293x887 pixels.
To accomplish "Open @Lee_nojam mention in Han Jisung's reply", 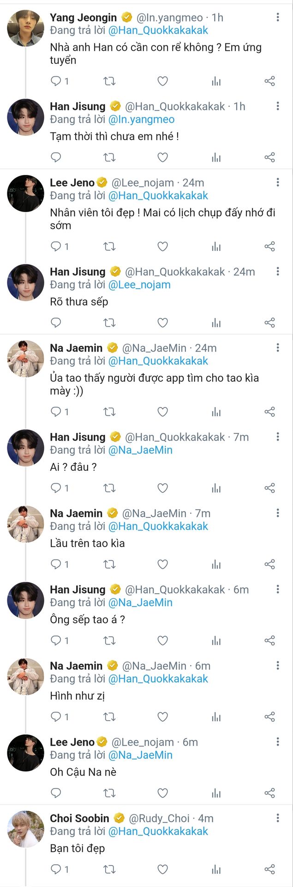I will [x=139, y=285].
